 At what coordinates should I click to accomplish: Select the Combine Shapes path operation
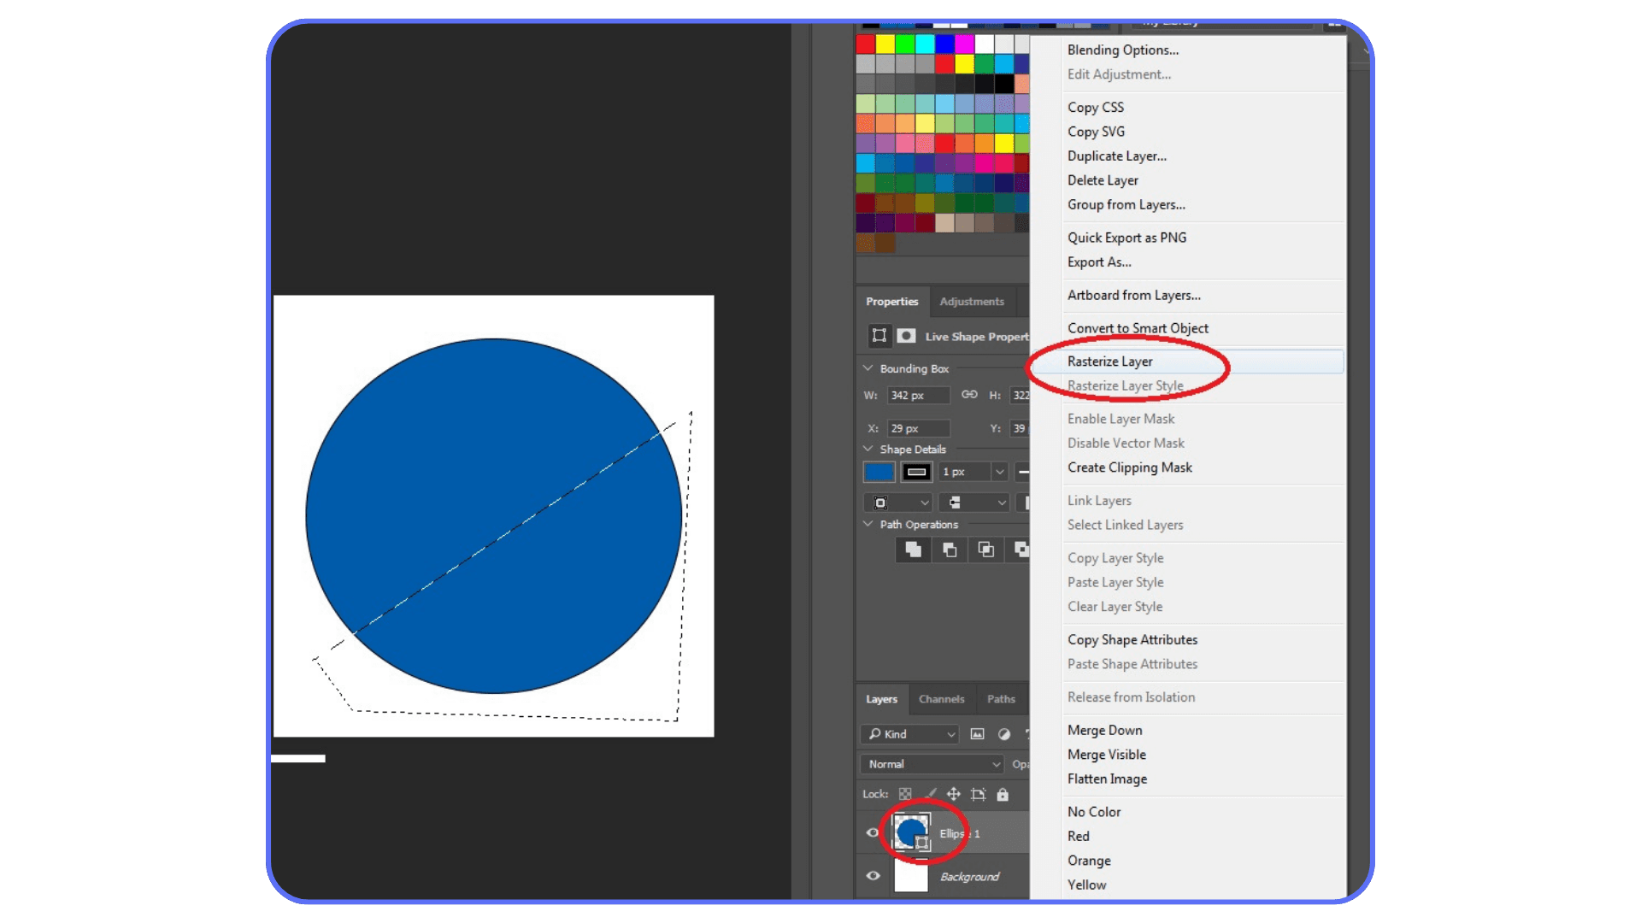914,550
